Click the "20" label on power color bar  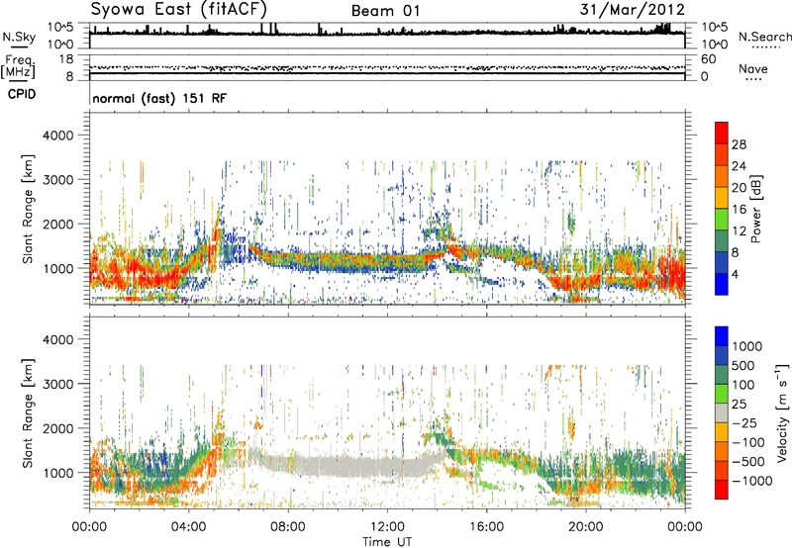coord(739,188)
